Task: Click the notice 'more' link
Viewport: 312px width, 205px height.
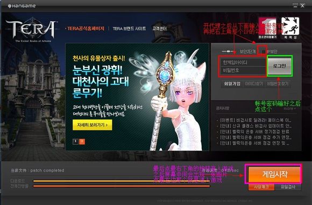Action: [x=290, y=109]
